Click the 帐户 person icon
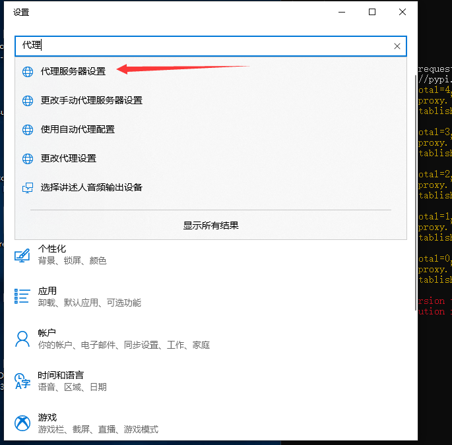The width and height of the screenshot is (452, 445). (22, 339)
